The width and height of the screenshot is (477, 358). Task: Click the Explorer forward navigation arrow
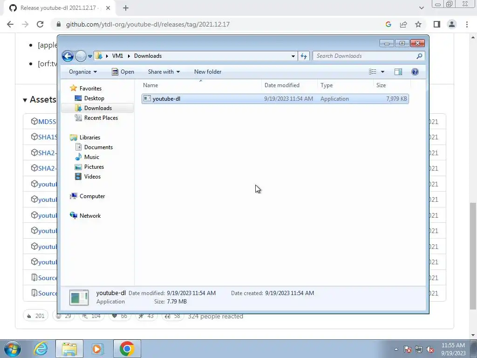point(81,56)
